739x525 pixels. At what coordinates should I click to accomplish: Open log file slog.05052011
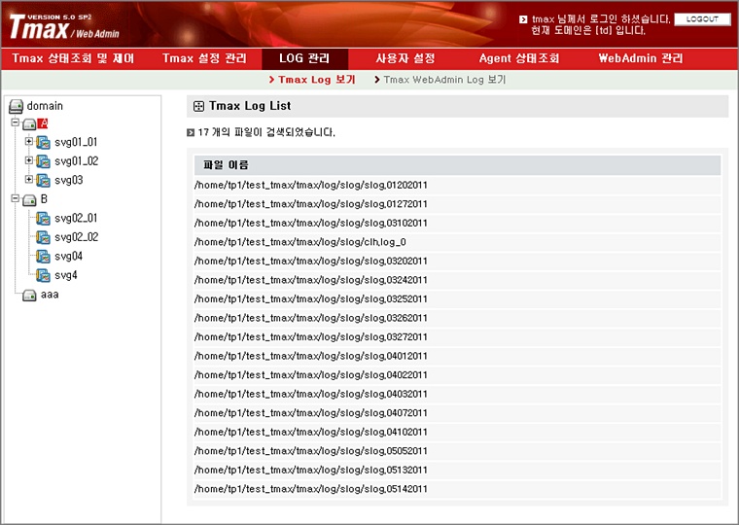point(311,451)
